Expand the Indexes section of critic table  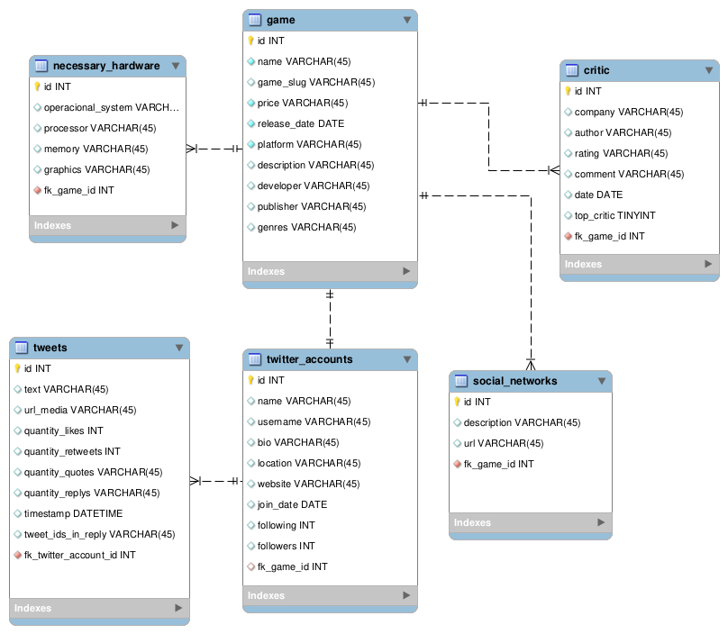click(707, 264)
